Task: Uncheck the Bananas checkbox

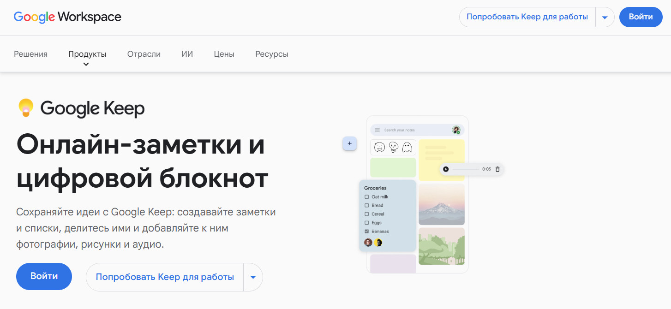Action: (x=367, y=231)
